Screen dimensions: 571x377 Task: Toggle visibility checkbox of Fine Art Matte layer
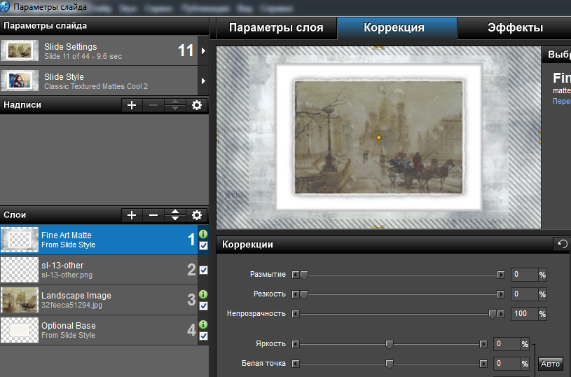coord(204,245)
